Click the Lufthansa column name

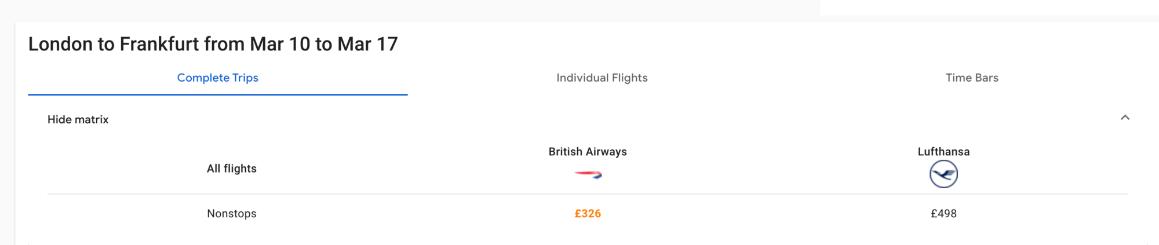(943, 152)
